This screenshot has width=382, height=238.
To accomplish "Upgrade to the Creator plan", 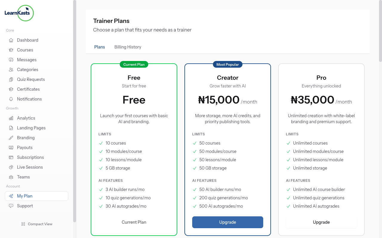I will pyautogui.click(x=227, y=222).
